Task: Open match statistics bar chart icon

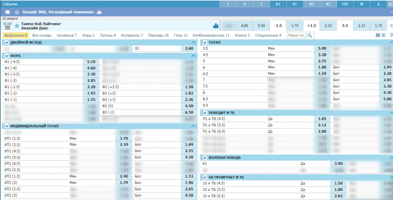Action: [216, 25]
